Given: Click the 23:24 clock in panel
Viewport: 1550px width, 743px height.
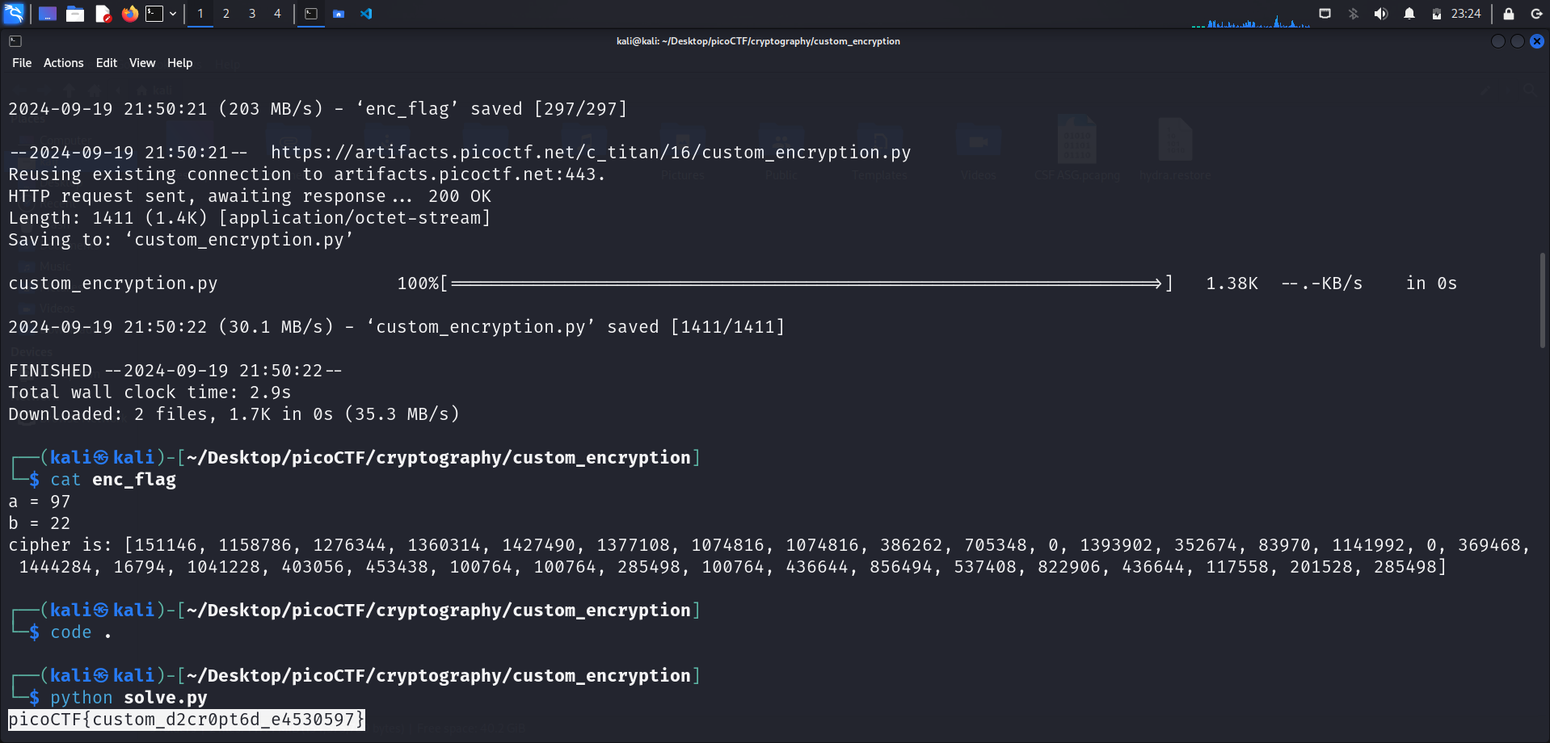Looking at the screenshot, I should point(1465,14).
